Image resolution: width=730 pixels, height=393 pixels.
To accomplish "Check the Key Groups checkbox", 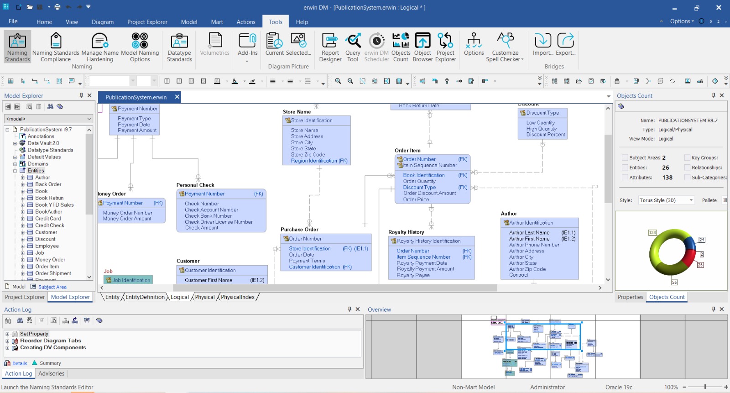I will pos(687,157).
